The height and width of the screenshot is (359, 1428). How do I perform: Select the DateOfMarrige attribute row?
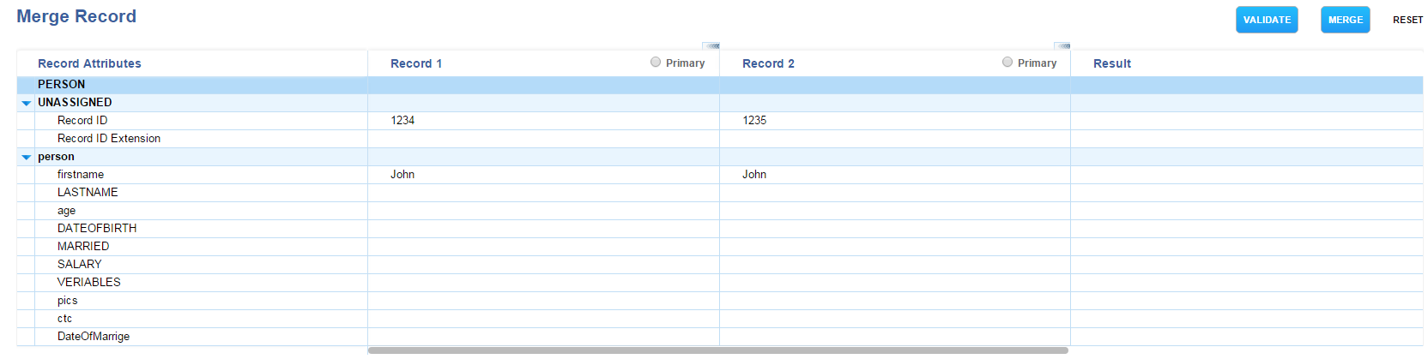tap(720, 337)
